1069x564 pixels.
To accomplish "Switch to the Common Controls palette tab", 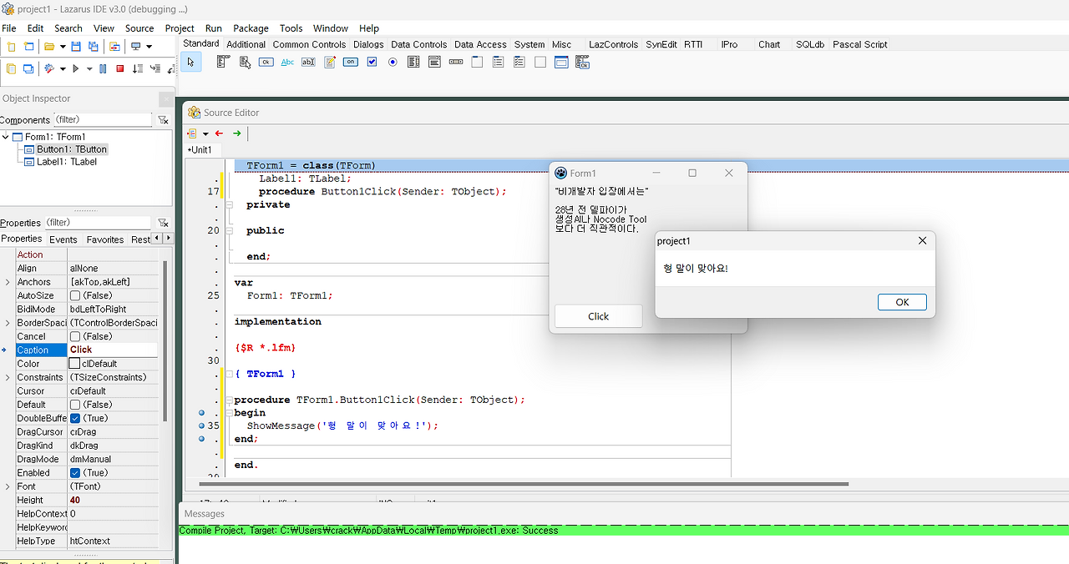I will (x=309, y=44).
